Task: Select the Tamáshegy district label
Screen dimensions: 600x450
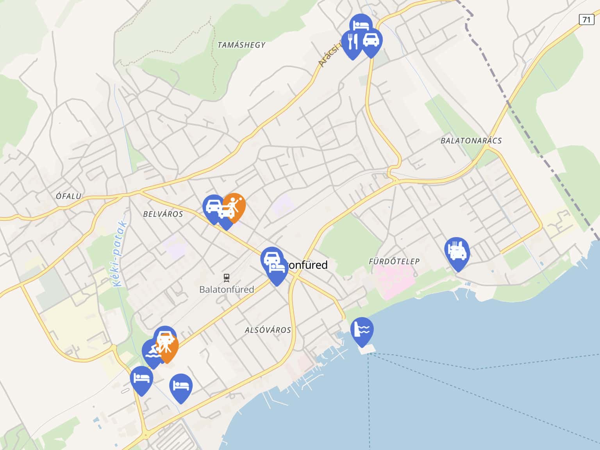Action: [x=241, y=45]
